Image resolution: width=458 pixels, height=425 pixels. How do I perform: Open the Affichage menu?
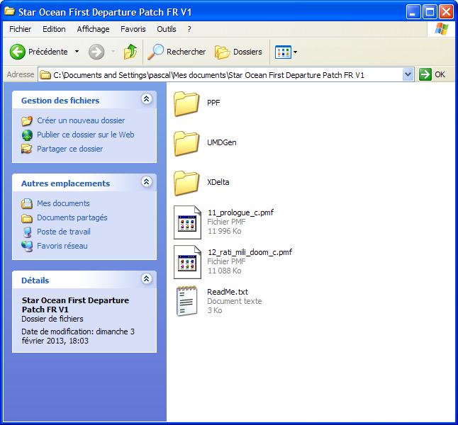pos(93,29)
